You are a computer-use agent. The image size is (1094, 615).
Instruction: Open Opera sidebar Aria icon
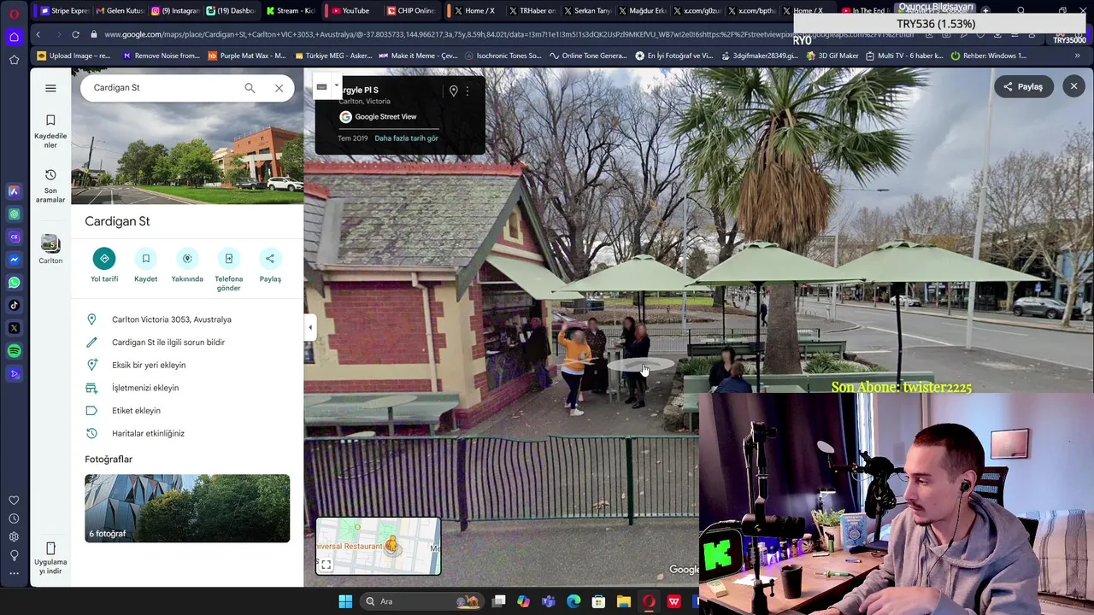(x=14, y=191)
